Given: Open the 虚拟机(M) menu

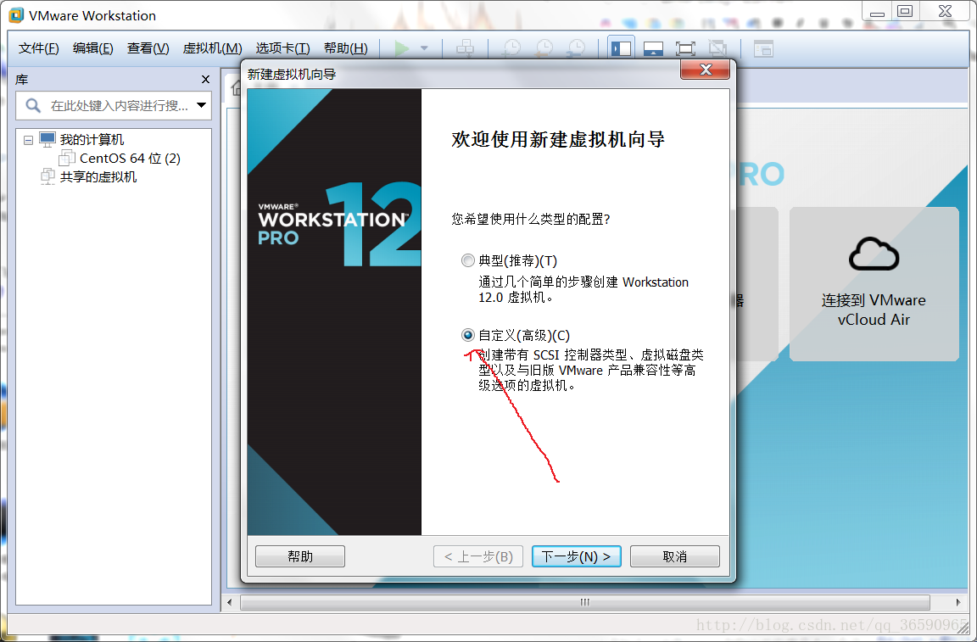Looking at the screenshot, I should point(212,48).
